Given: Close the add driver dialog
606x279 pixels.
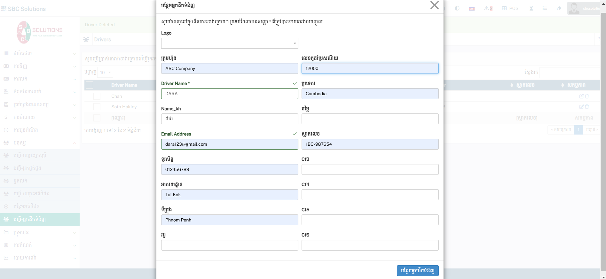Looking at the screenshot, I should coord(434,5).
